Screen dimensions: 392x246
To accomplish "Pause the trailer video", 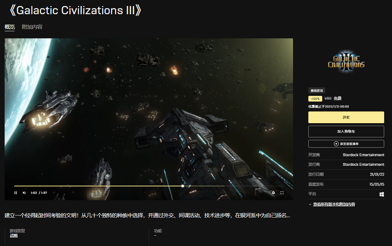I will (16, 193).
